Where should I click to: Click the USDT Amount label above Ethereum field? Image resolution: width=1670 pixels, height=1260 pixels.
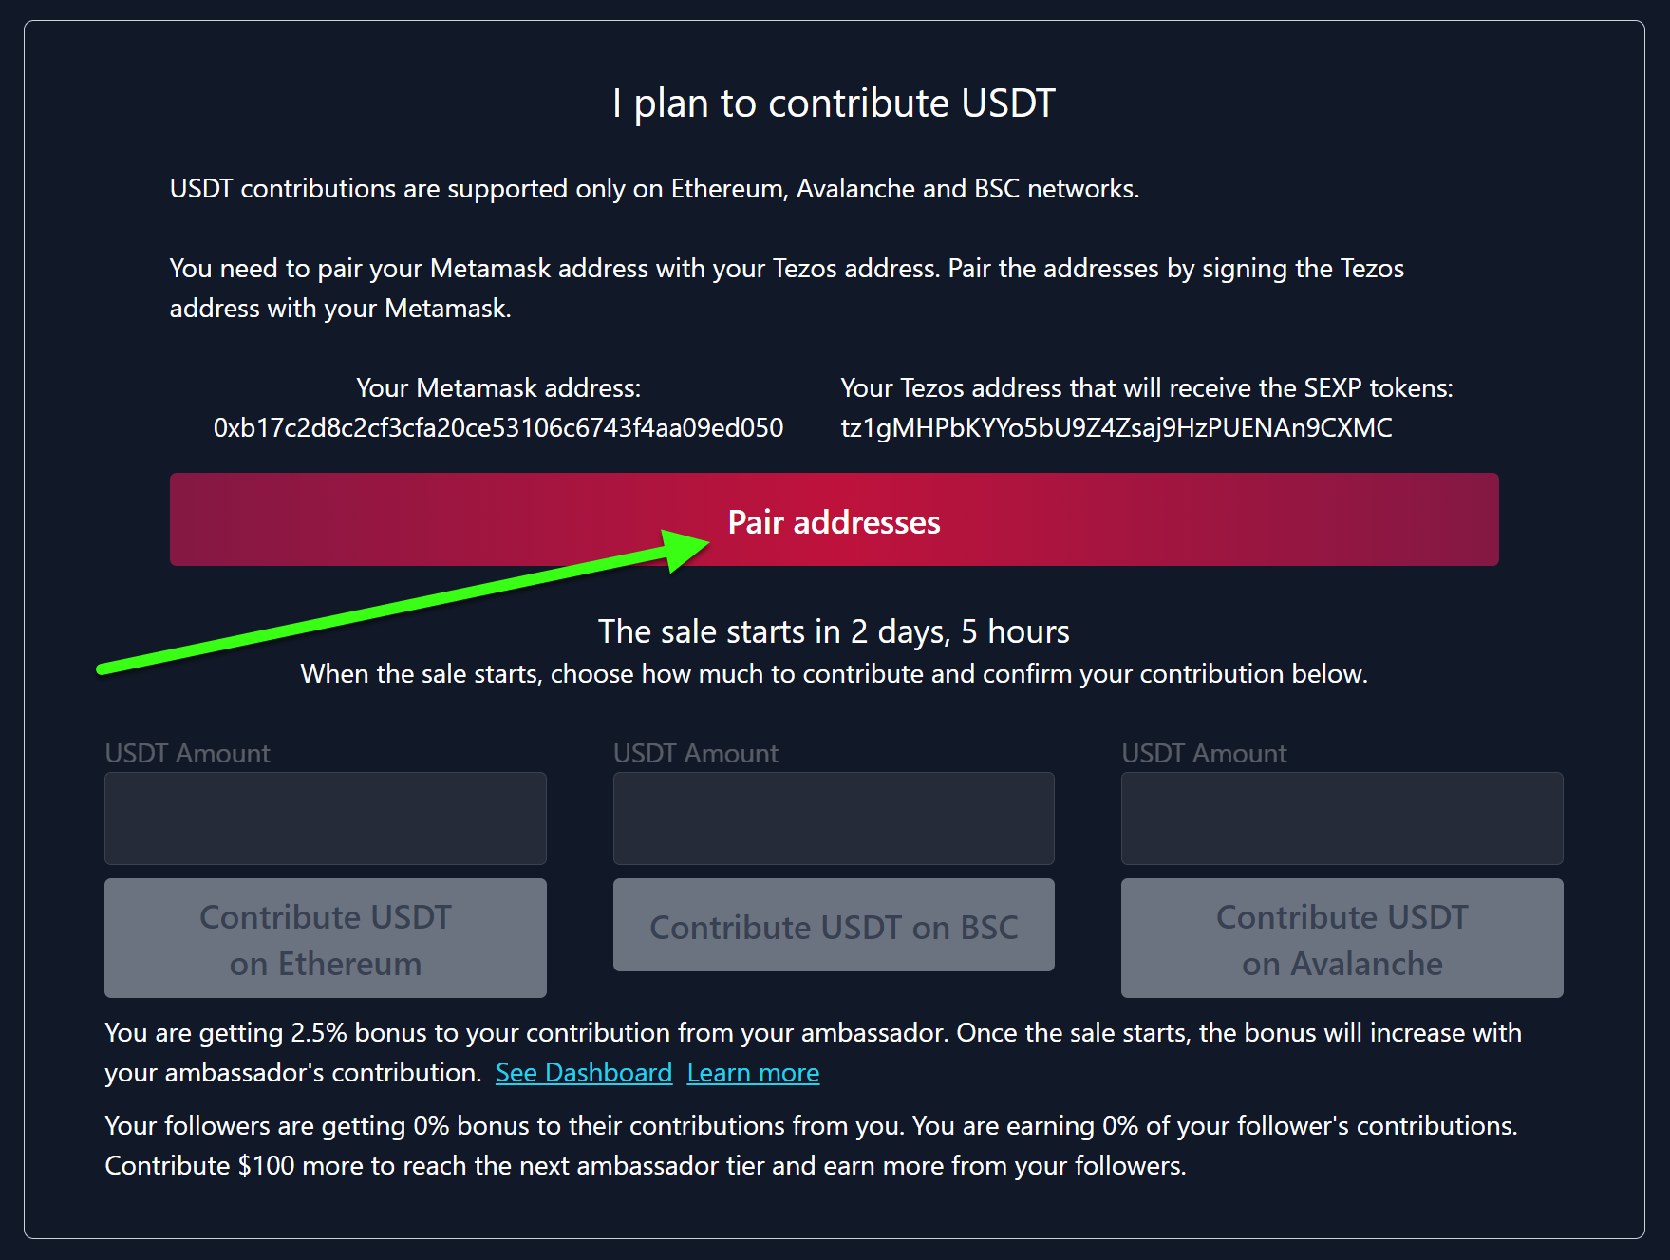(x=188, y=753)
